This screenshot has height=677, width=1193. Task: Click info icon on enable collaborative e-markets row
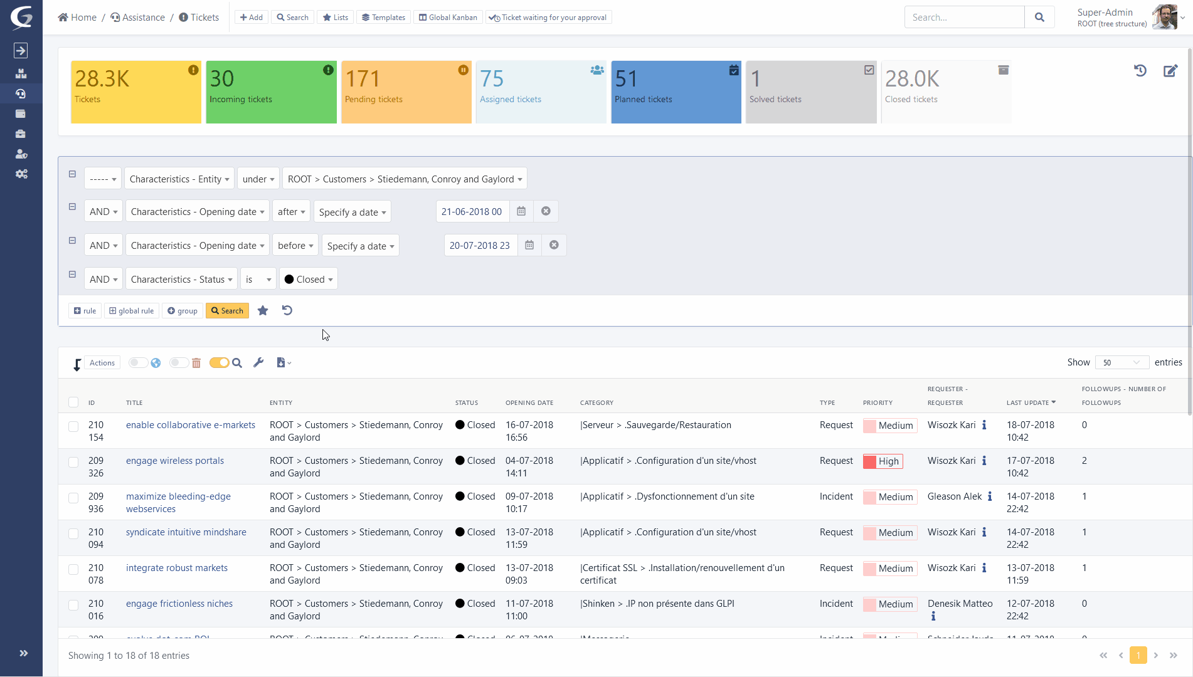(984, 425)
